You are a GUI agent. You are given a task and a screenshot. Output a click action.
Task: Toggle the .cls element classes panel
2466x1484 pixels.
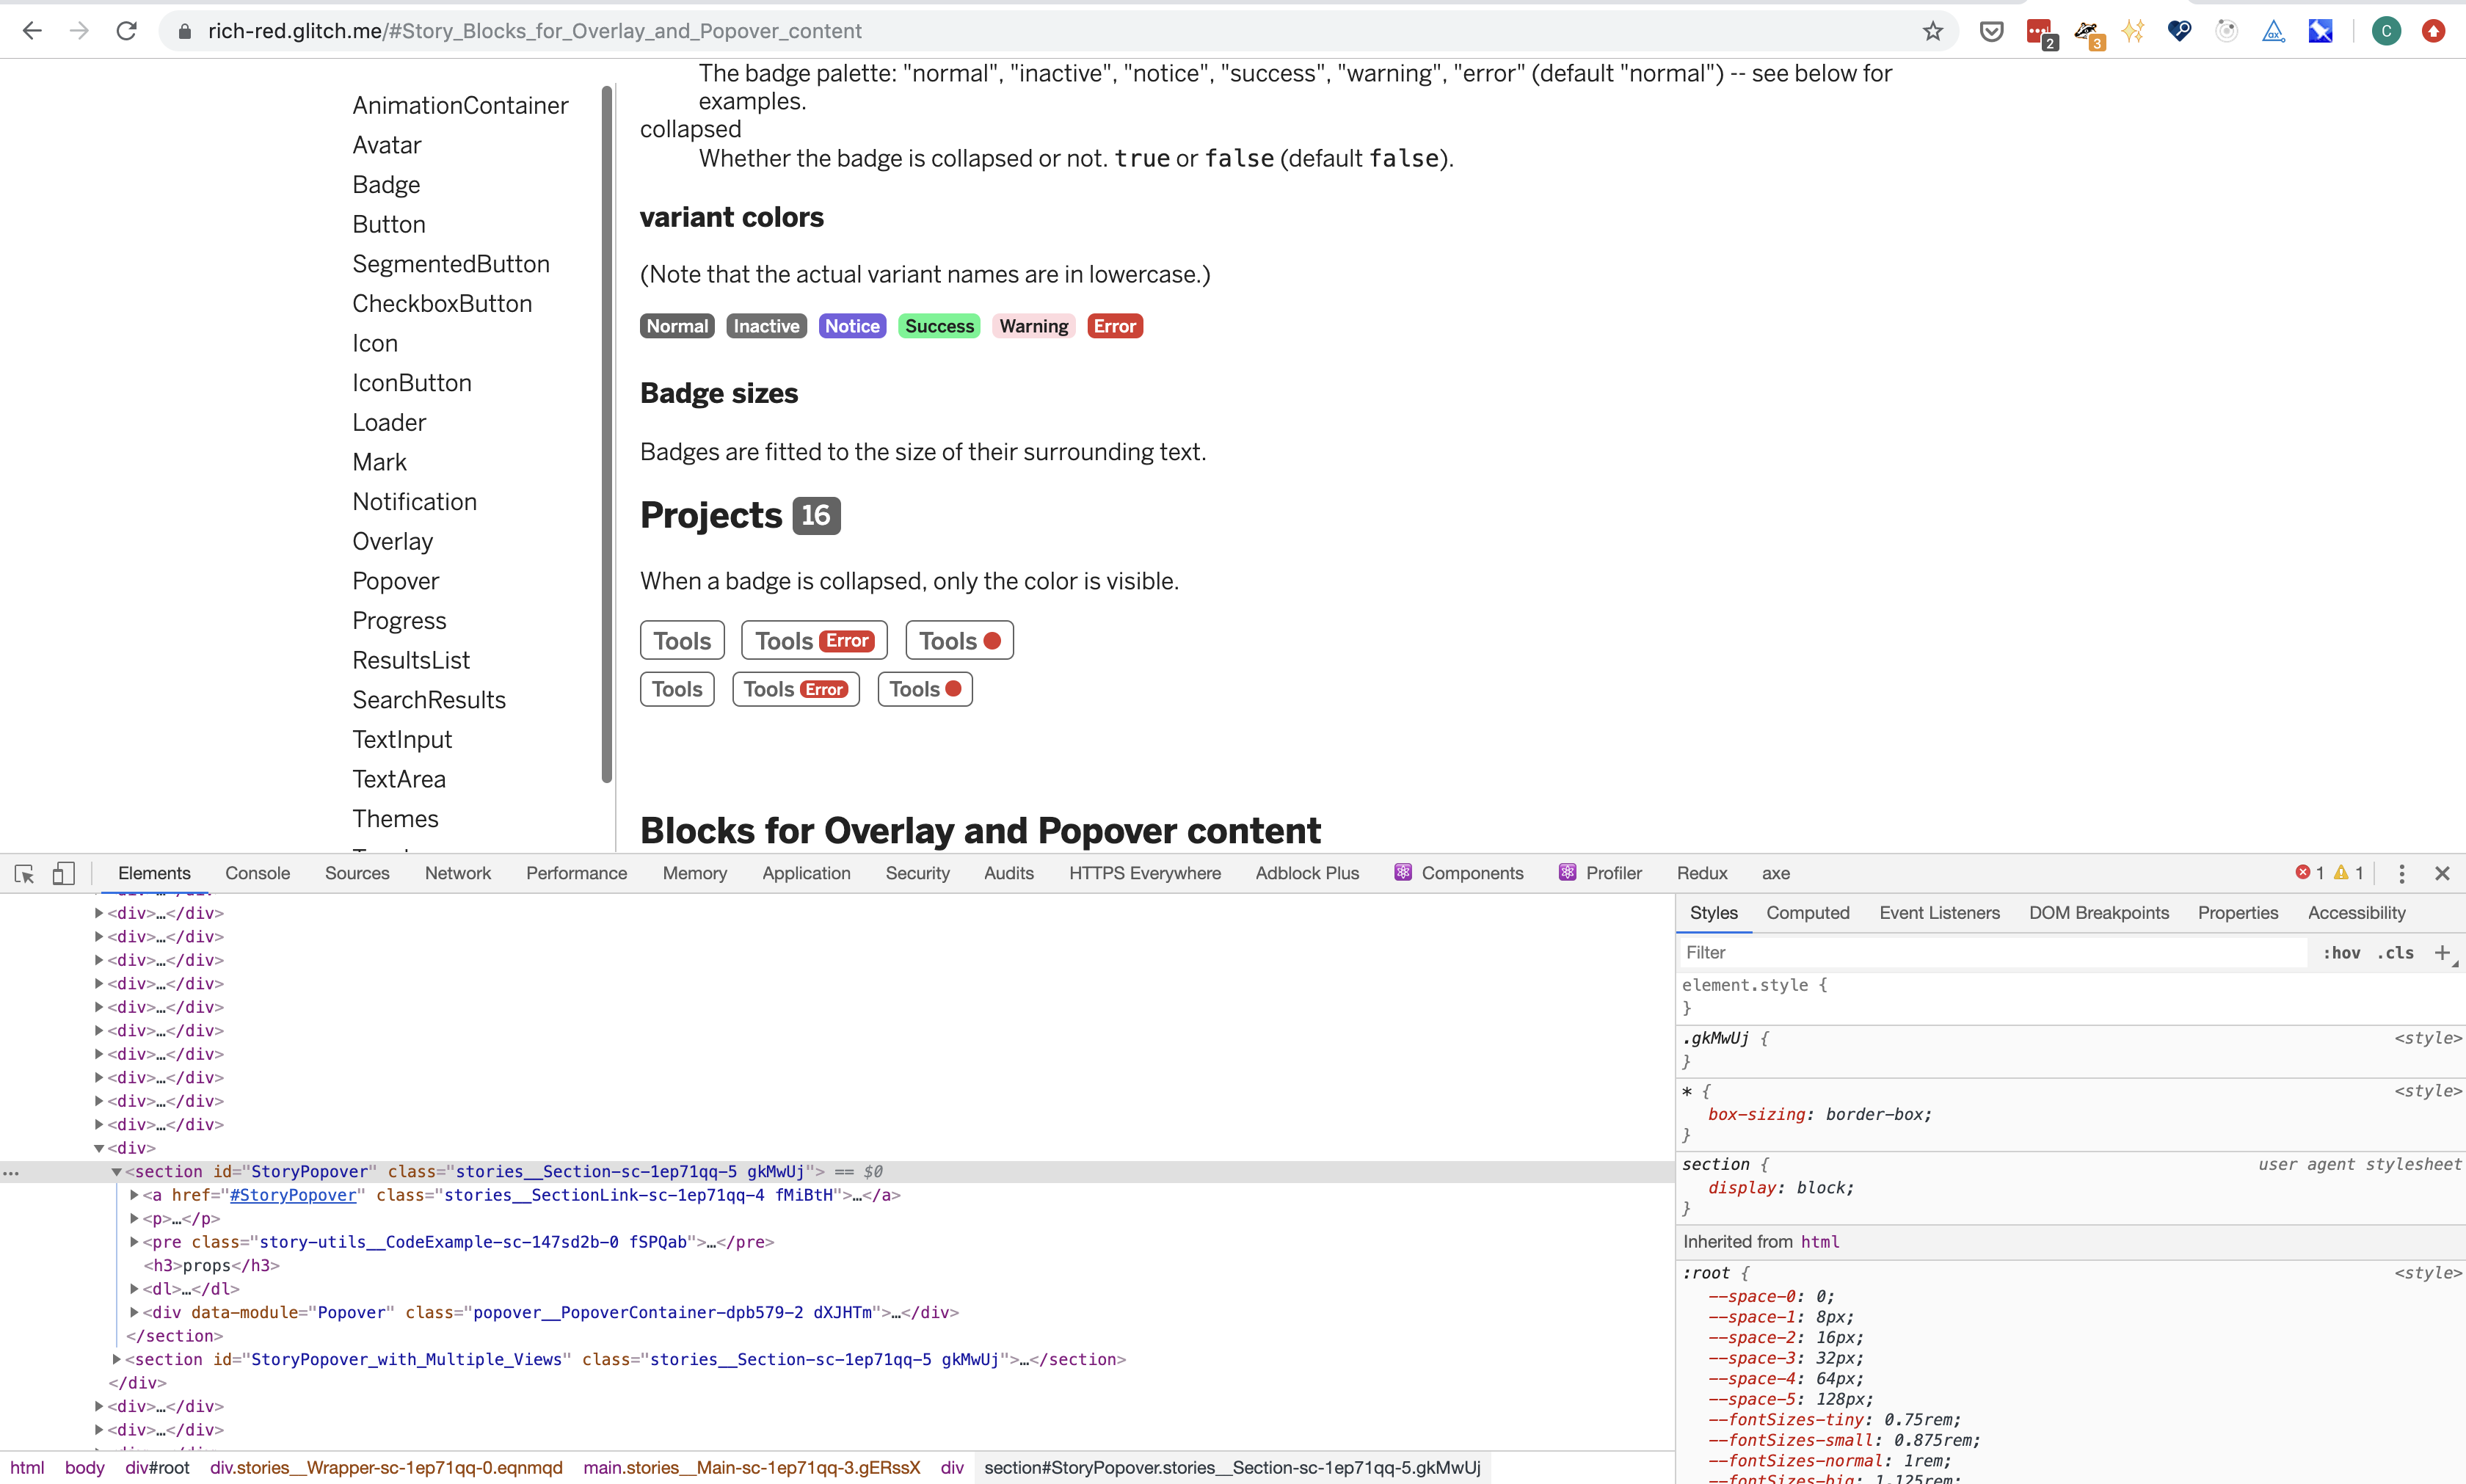tap(2395, 953)
